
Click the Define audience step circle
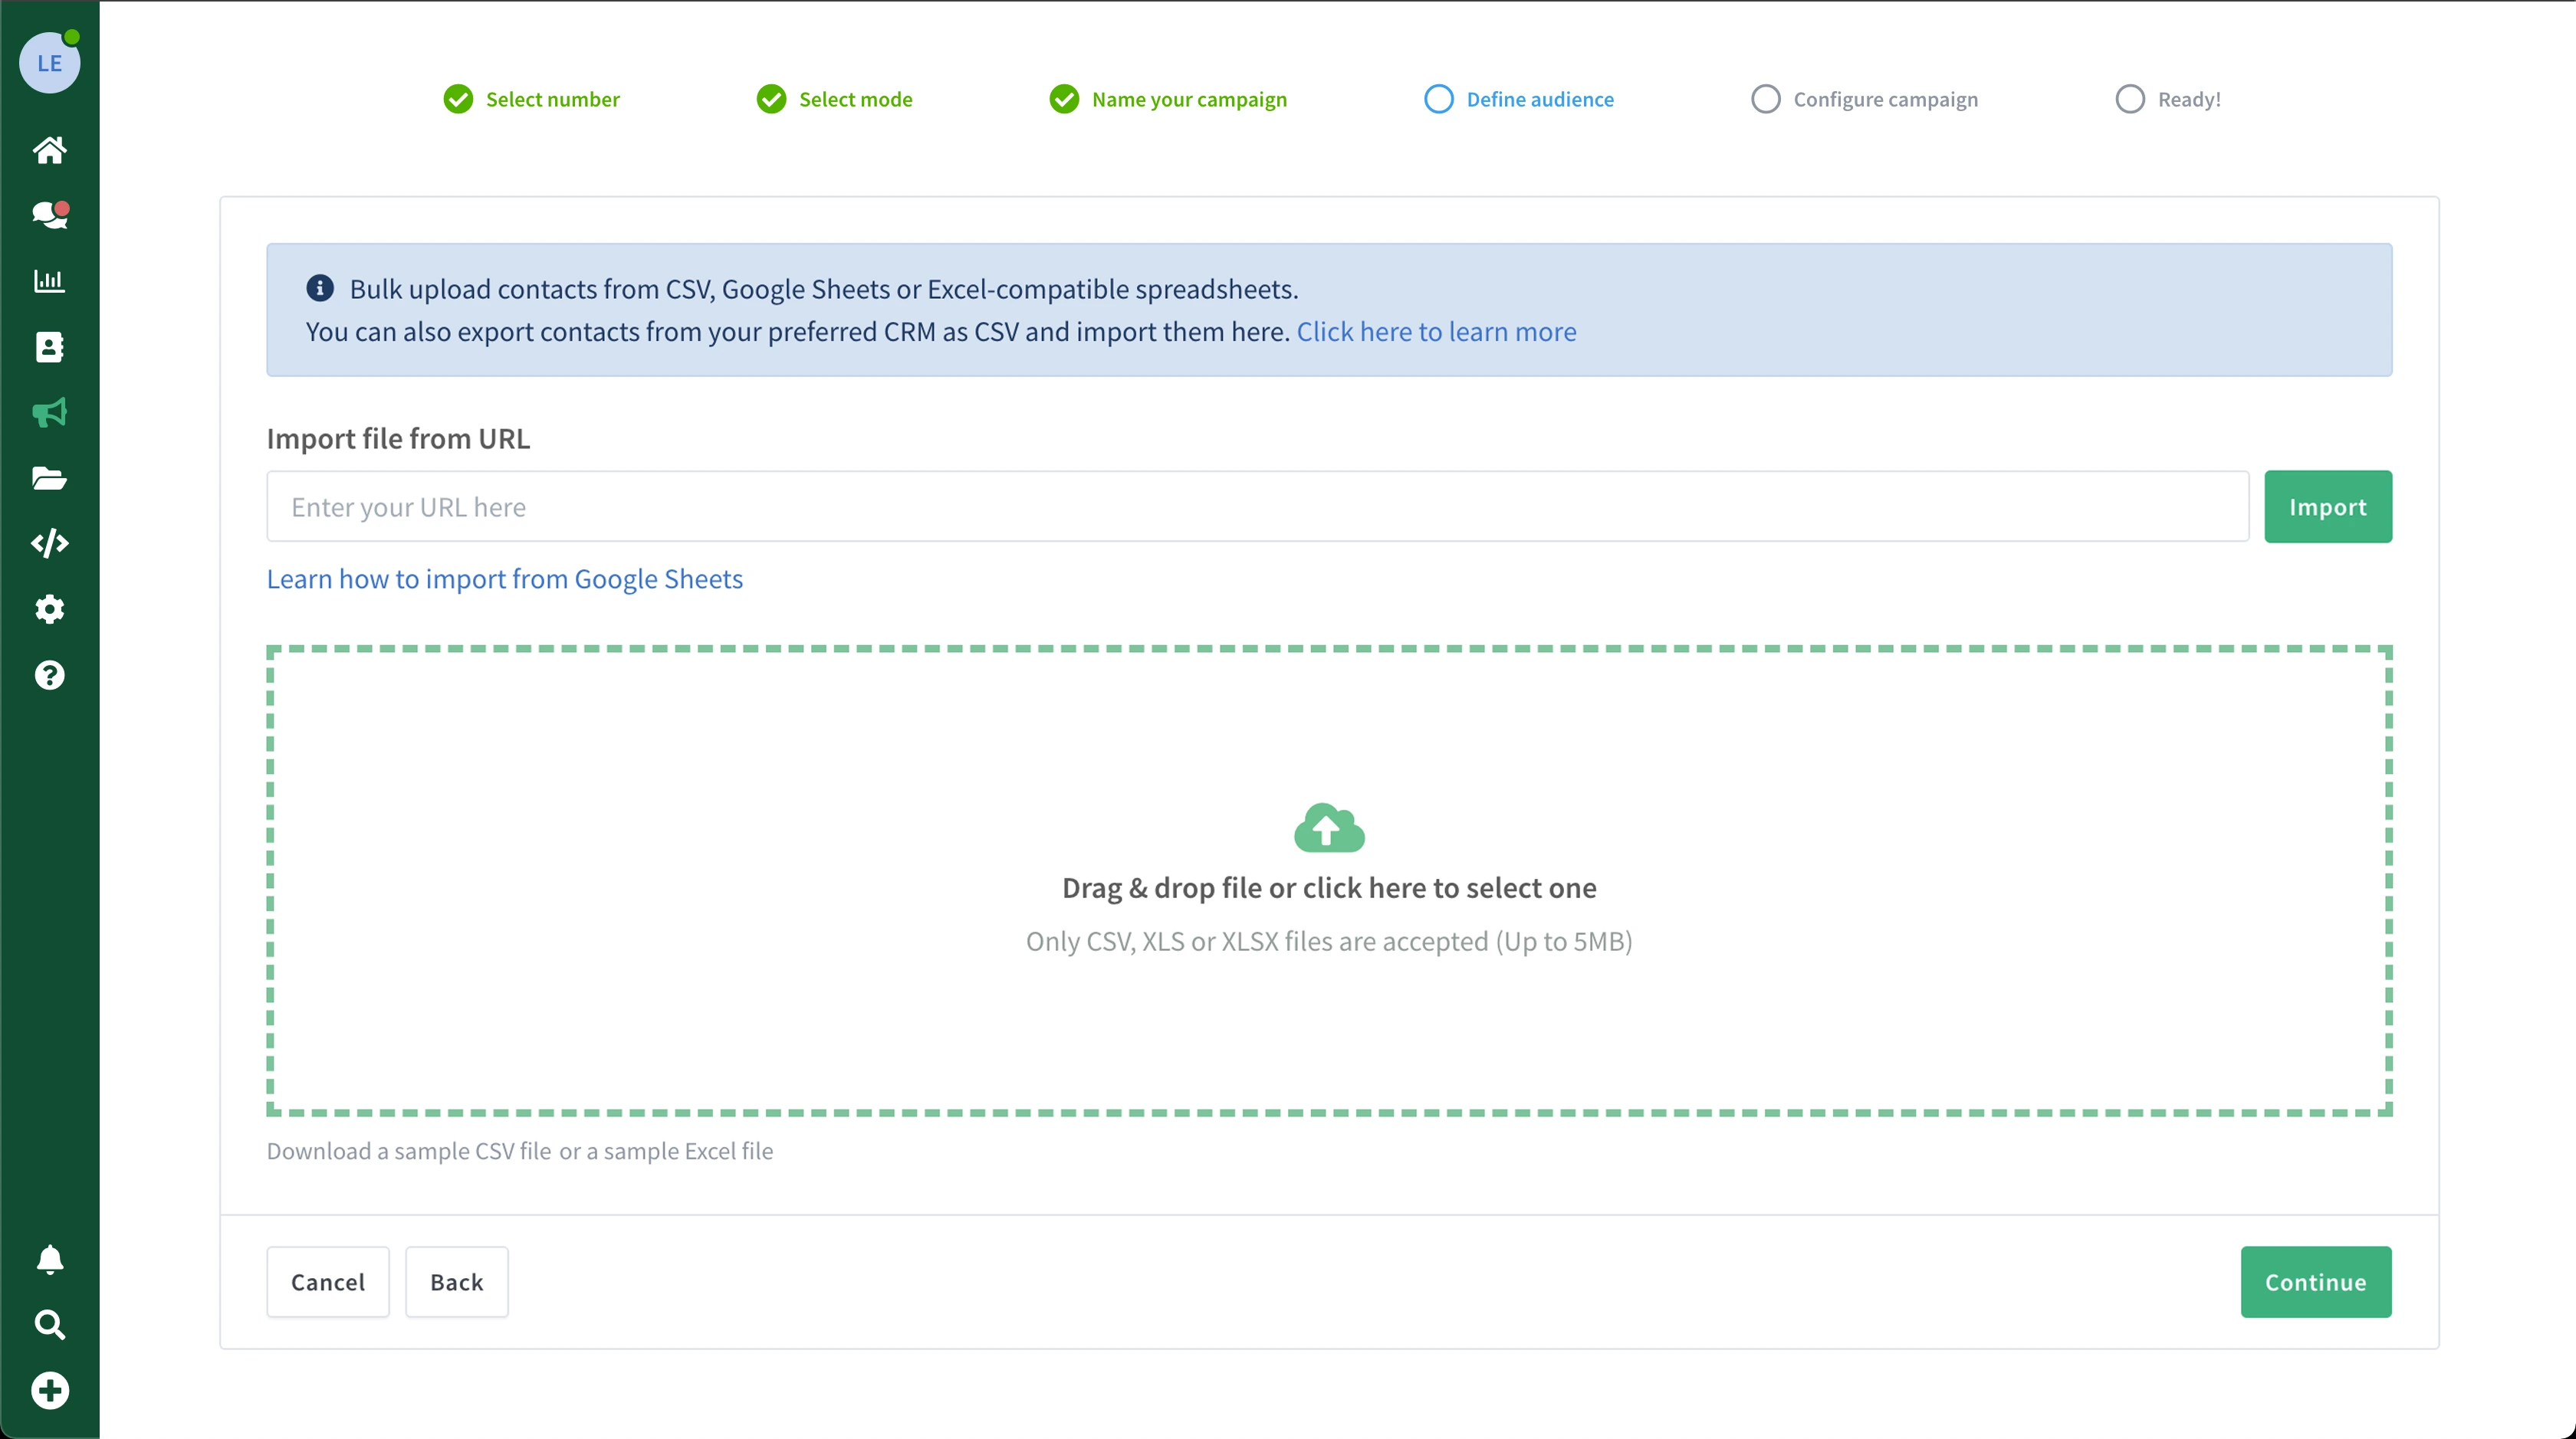pos(1438,99)
